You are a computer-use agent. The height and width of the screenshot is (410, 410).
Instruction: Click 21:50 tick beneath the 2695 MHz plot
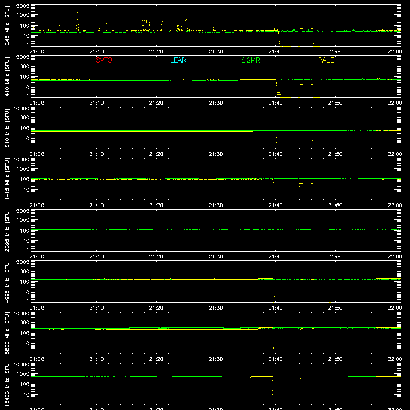(x=335, y=257)
